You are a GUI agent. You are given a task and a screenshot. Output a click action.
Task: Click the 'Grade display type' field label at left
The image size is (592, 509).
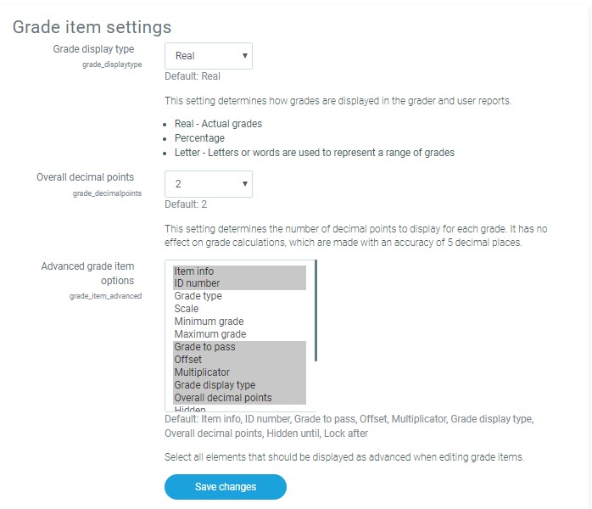[93, 49]
